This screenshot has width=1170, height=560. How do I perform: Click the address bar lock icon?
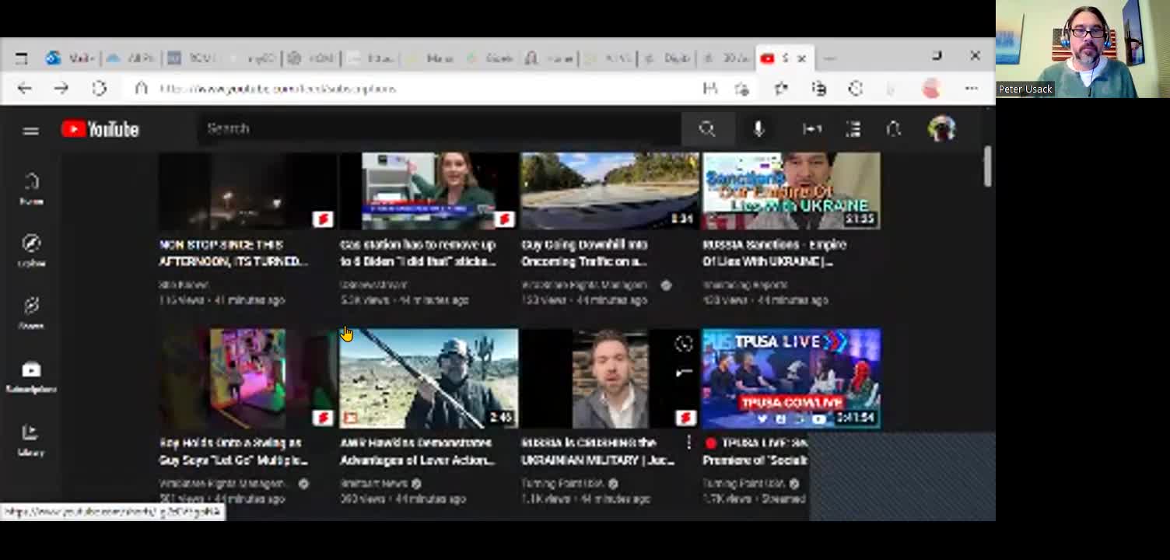pos(141,89)
